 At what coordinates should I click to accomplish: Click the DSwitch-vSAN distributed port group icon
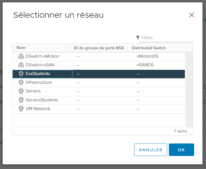click(x=21, y=65)
